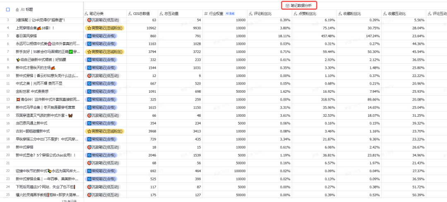Select the 沉寂笔记 tag in row 21
The width and height of the screenshot is (447, 202).
coord(103,163)
